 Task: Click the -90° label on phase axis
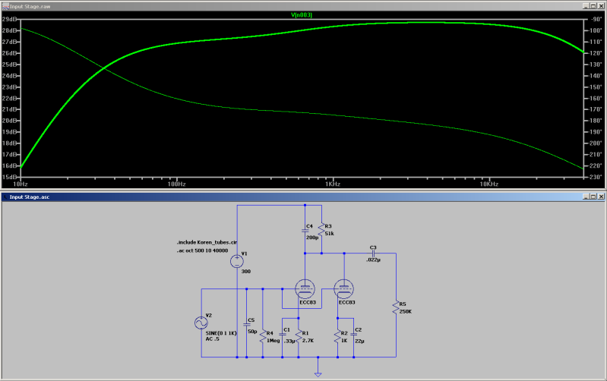[596, 19]
